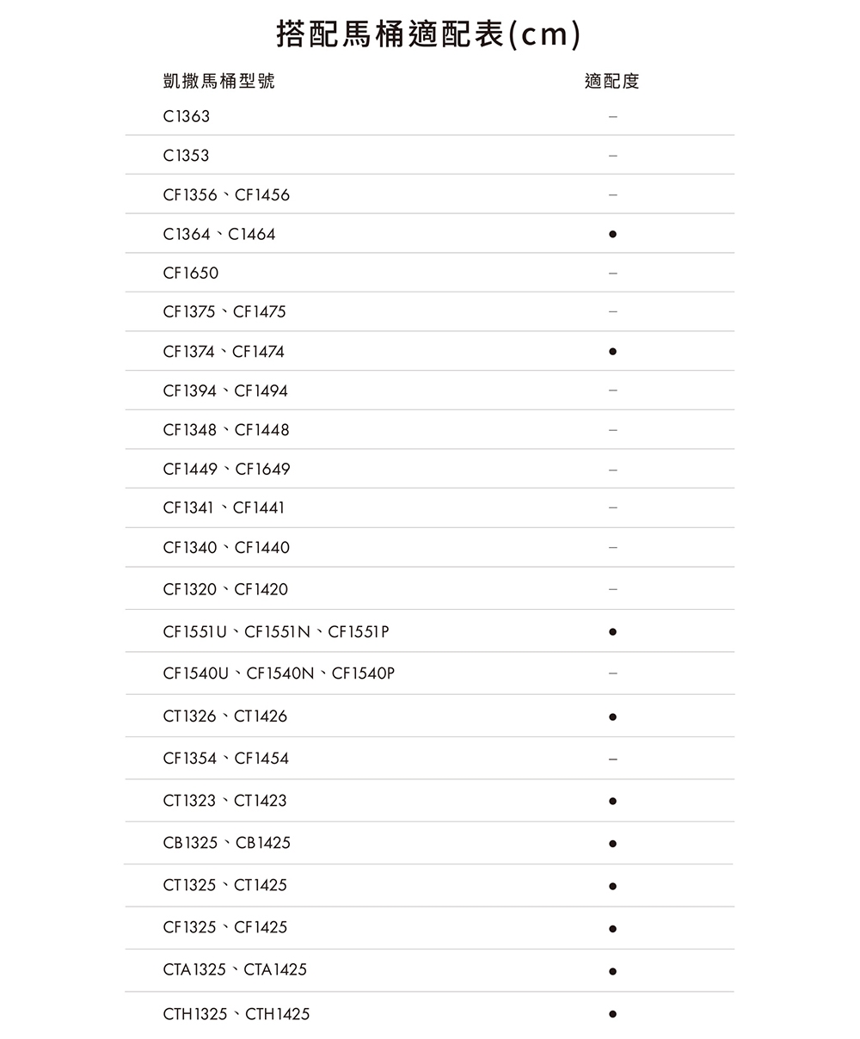Screen dimensions: 860x1039
Task: Click the dash for the C1353 row
Action: click(x=611, y=156)
